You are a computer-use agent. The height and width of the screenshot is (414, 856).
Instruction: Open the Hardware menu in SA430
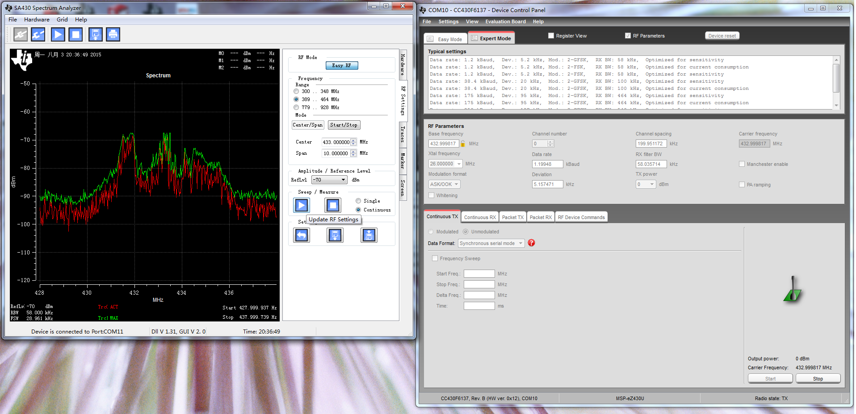pos(37,19)
